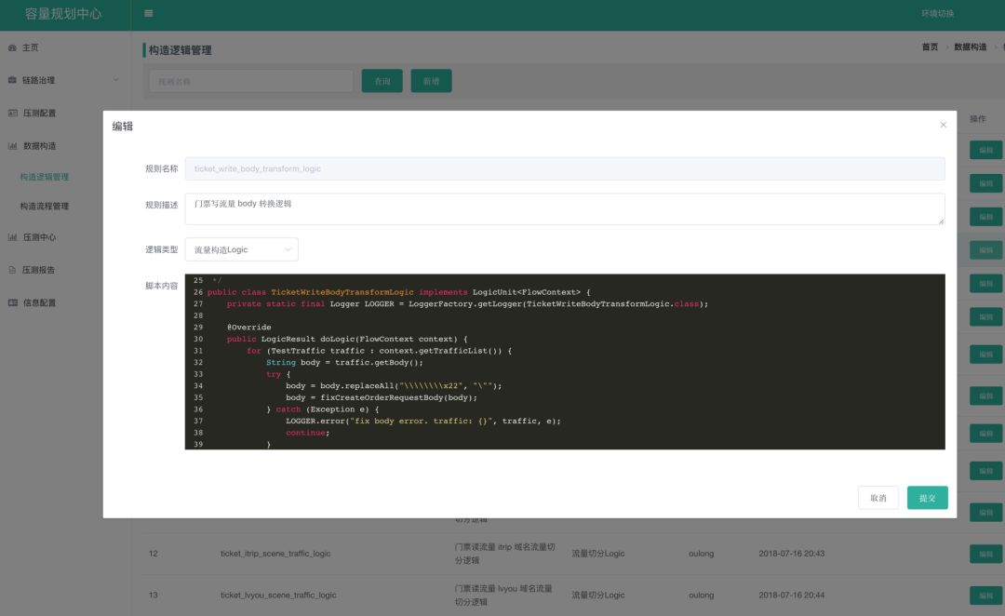The image size is (1005, 616).
Task: Open 主页 in the sidebar
Action: (x=30, y=47)
